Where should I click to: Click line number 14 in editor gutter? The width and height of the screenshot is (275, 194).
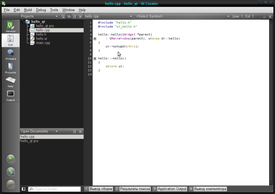(x=90, y=74)
